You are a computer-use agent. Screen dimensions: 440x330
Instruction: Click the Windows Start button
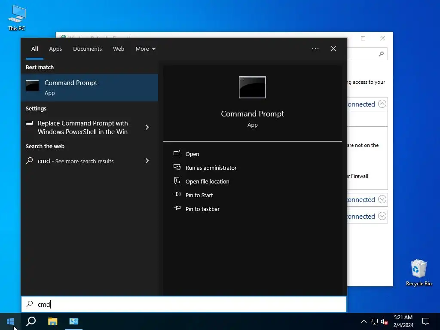point(10,321)
